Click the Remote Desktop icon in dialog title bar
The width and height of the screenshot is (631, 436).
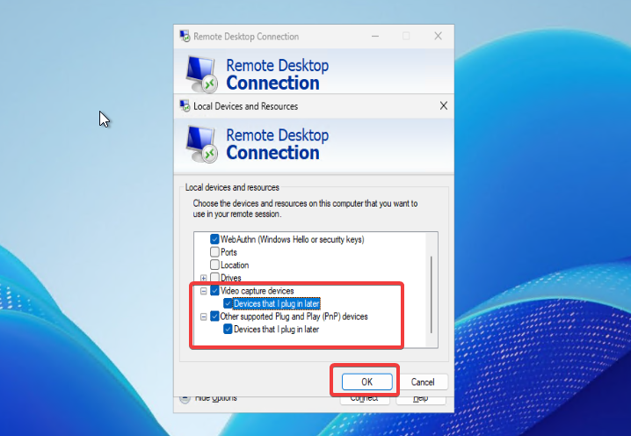click(x=185, y=106)
